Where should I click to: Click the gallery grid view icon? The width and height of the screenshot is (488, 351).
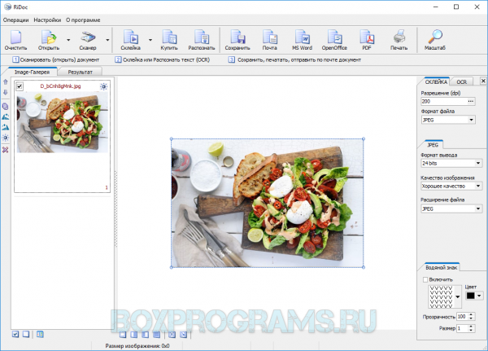coord(40,334)
